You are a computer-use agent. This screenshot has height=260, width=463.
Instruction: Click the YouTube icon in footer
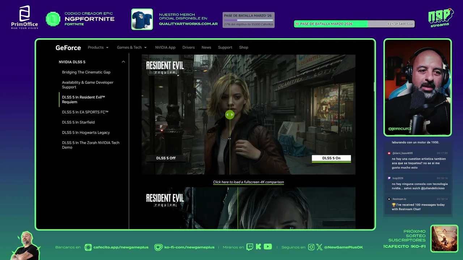268,247
